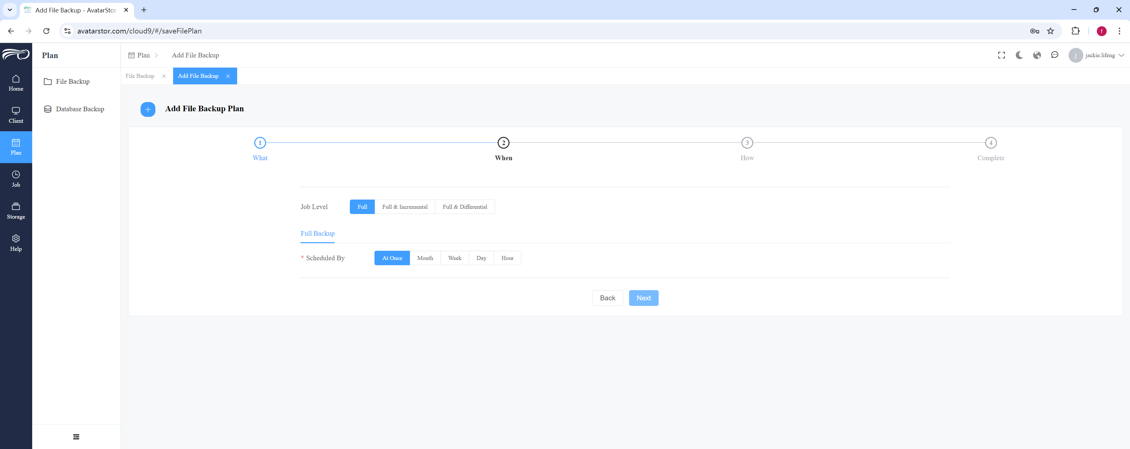Open Chrome profile avatar

point(1101,31)
